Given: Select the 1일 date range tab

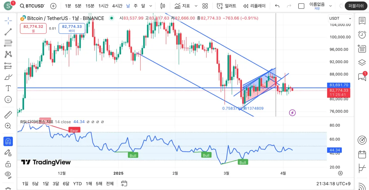Looking at the screenshot, I should pyautogui.click(x=25, y=184).
